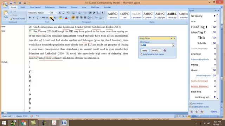Open the Insert tab
The width and height of the screenshot is (225, 126).
[x=23, y=7]
